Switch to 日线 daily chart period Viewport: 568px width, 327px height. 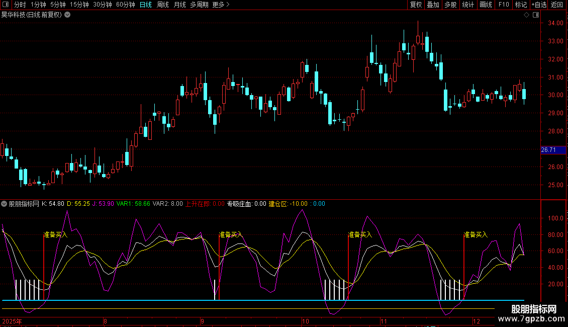click(145, 5)
